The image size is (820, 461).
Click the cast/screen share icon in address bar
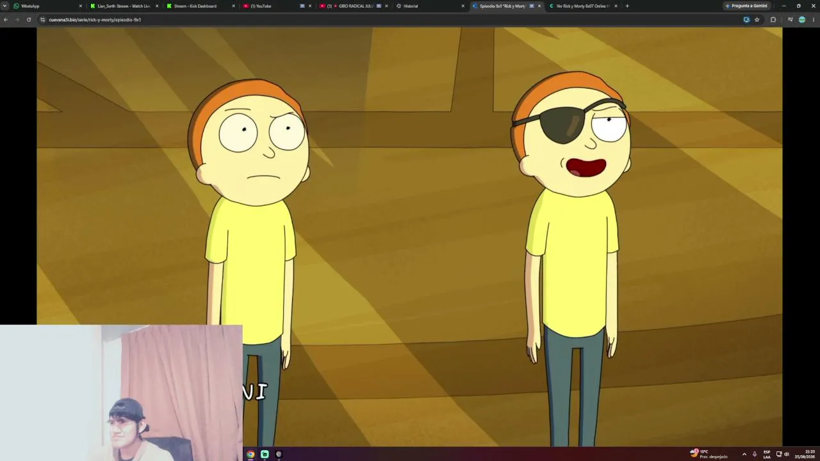746,20
